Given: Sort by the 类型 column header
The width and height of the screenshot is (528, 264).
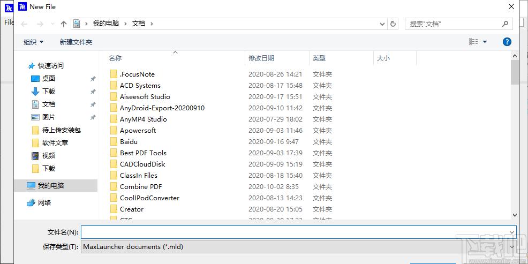Looking at the screenshot, I should tap(319, 58).
